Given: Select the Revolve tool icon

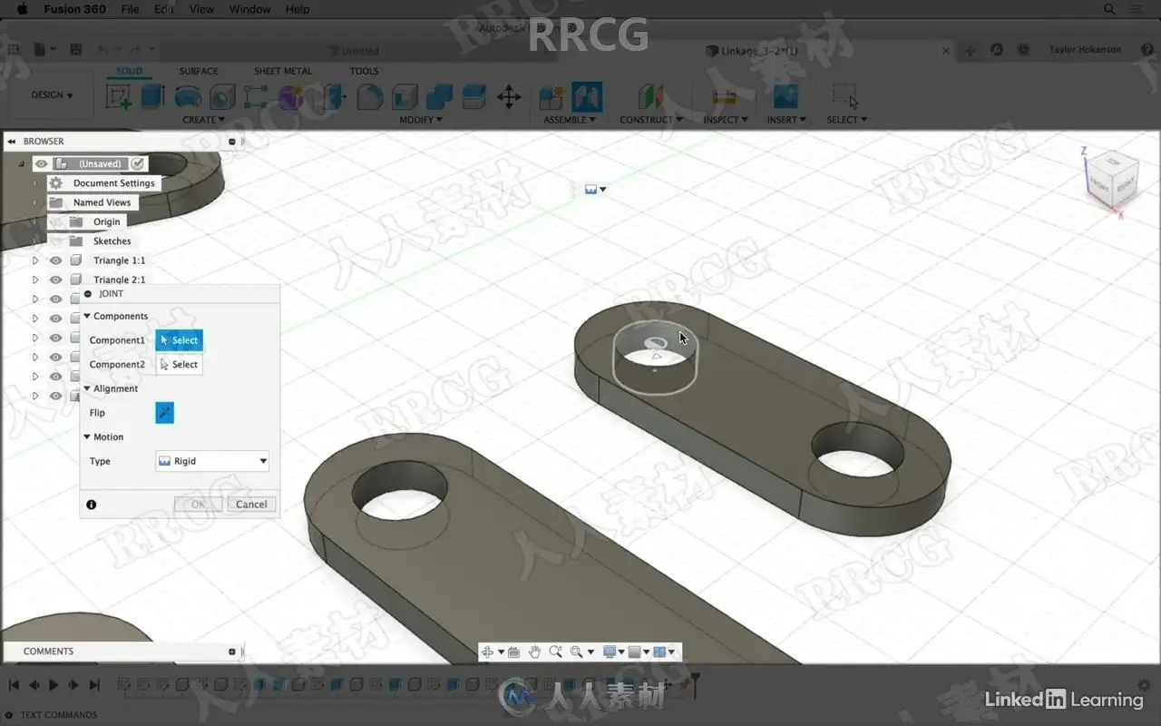Looking at the screenshot, I should pos(188,96).
